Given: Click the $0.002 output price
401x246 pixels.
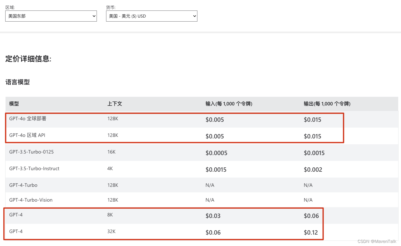Looking at the screenshot, I should pos(313,170).
